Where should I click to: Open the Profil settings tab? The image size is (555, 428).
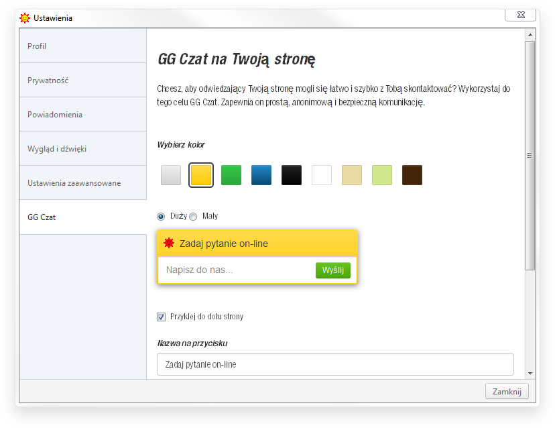pyautogui.click(x=82, y=46)
